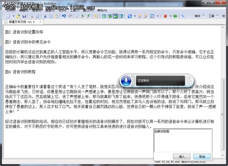This screenshot has width=228, height=166.
Task: Open the dropdown arrow beside the configuration icon
Action: [x=135, y=16]
